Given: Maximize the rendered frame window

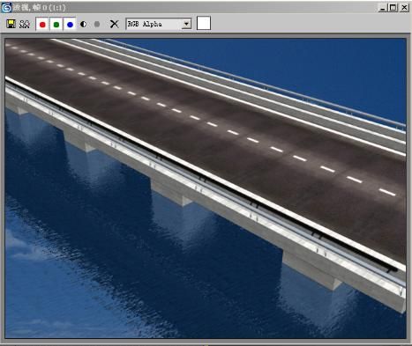Looking at the screenshot, I should click(x=393, y=8).
